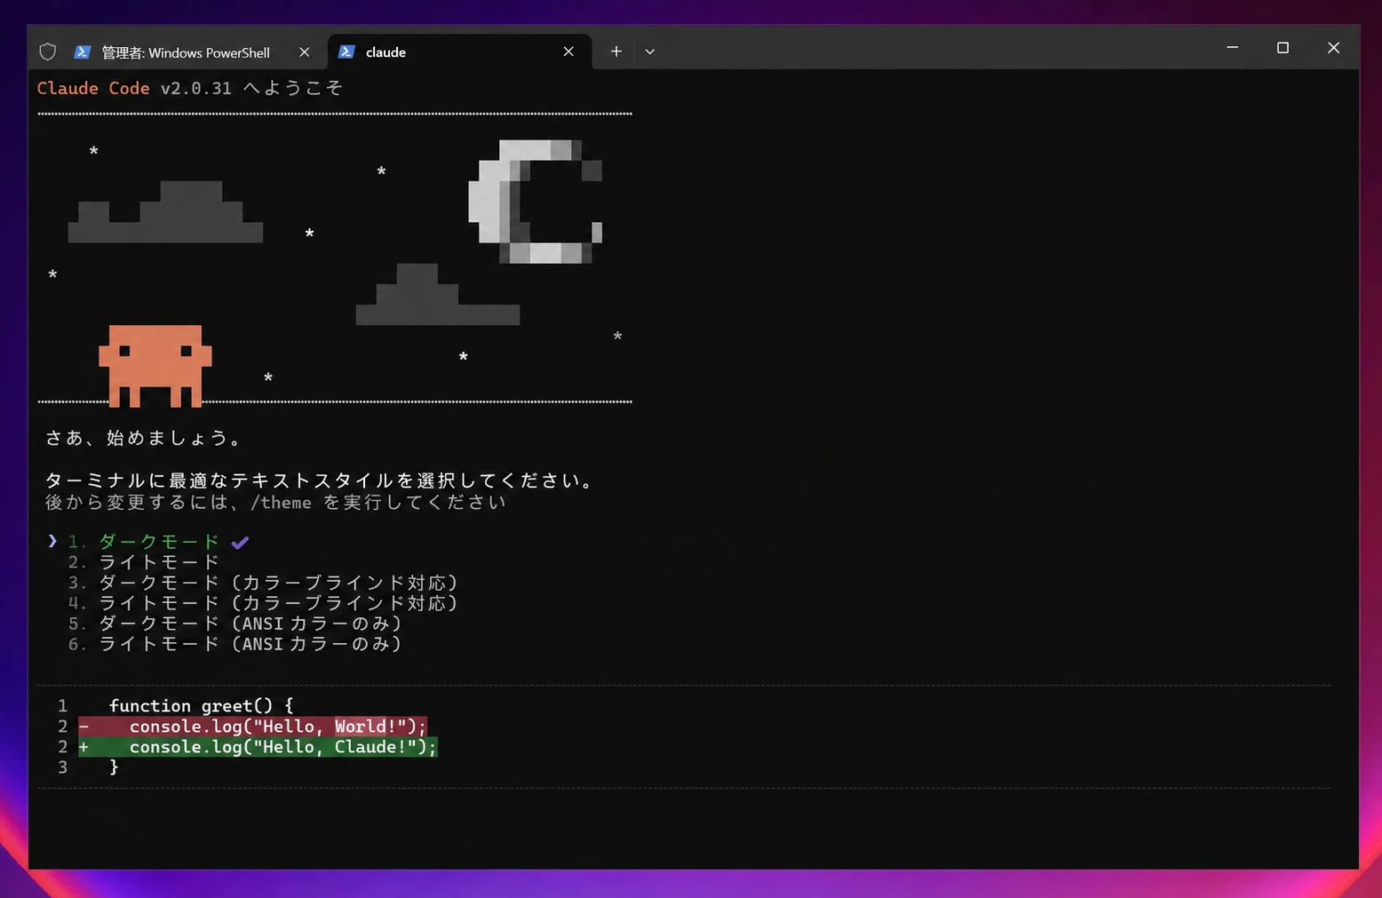Click the ターミナルに最適なテキストスタイル prompt line

[320, 481]
